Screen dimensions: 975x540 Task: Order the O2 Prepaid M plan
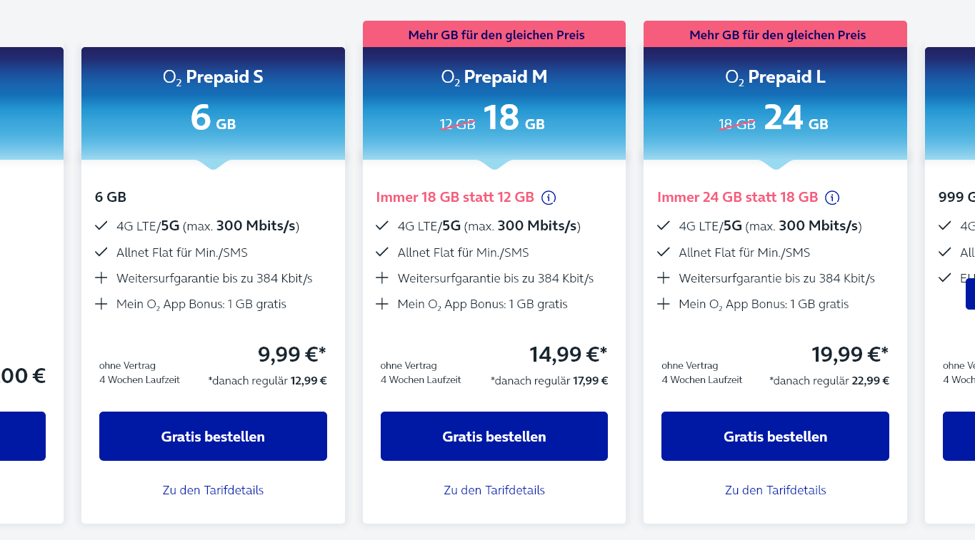pos(494,436)
